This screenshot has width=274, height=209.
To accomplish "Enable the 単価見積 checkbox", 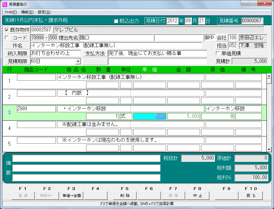I will point(218,53).
